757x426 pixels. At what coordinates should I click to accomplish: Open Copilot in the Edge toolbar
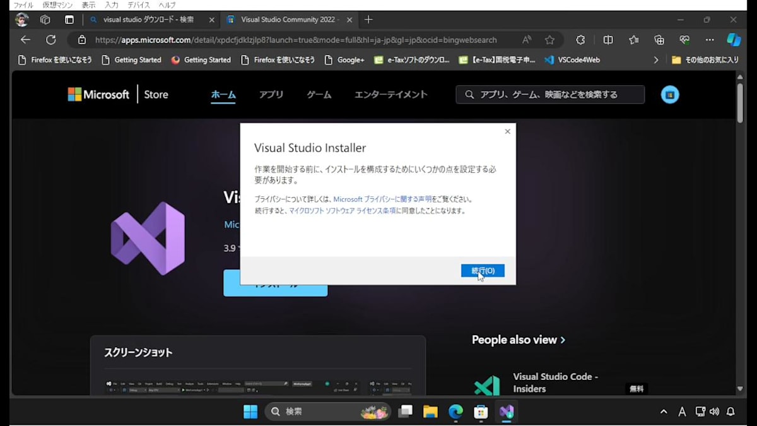[x=734, y=40]
